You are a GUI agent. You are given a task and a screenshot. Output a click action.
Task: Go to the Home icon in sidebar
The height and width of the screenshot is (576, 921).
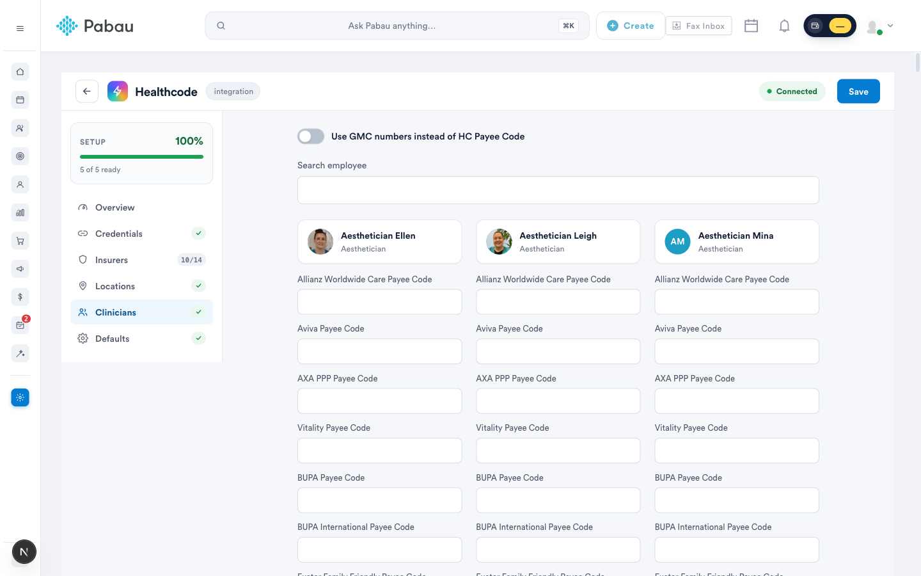[x=20, y=72]
